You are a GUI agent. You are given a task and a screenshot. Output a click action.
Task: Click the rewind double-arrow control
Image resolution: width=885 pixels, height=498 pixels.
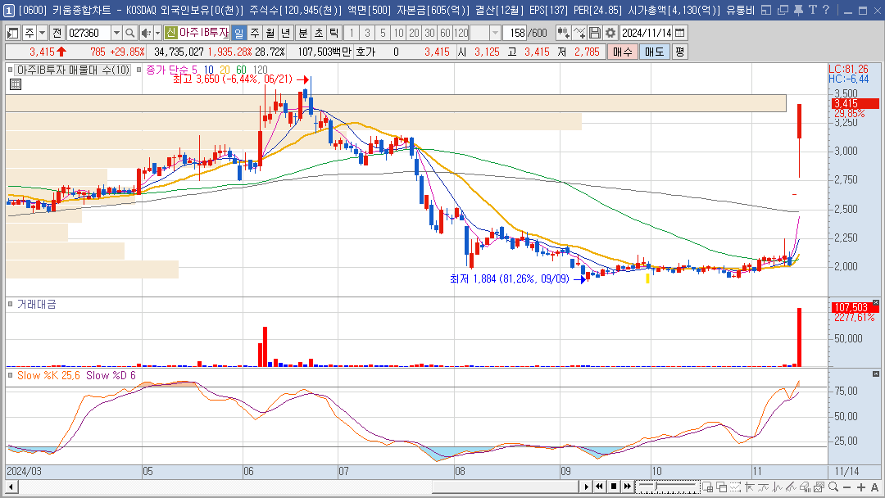pos(599,487)
